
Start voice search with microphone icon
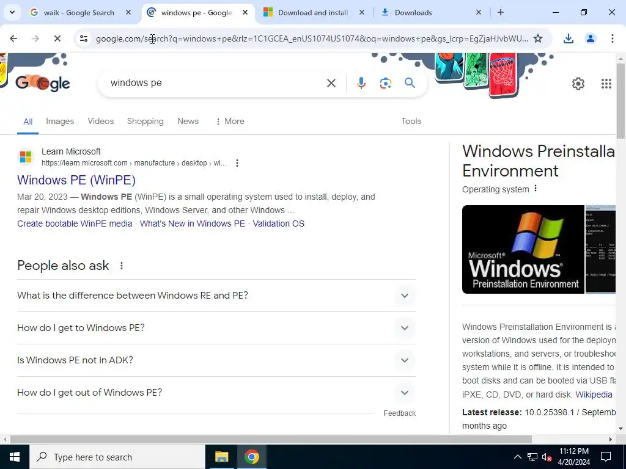tap(361, 83)
